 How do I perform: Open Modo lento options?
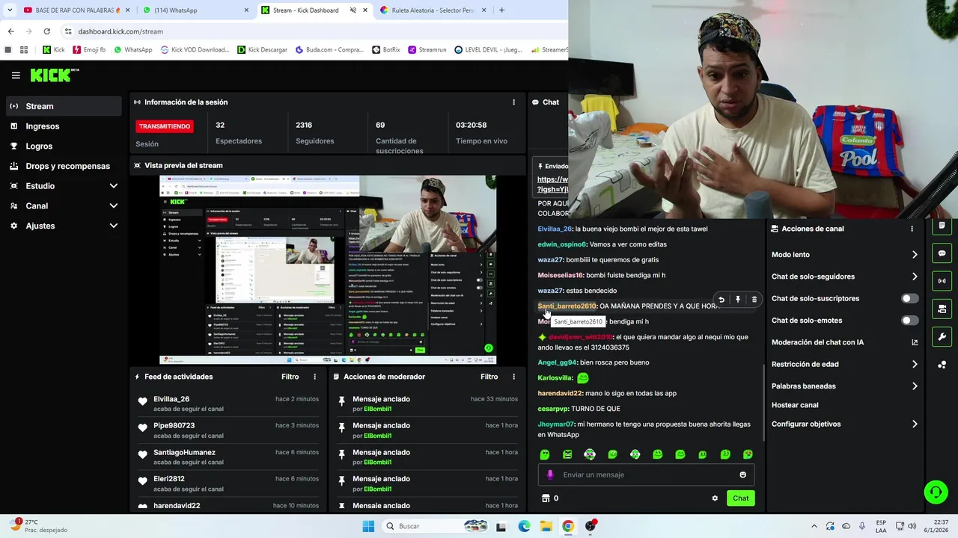844,255
